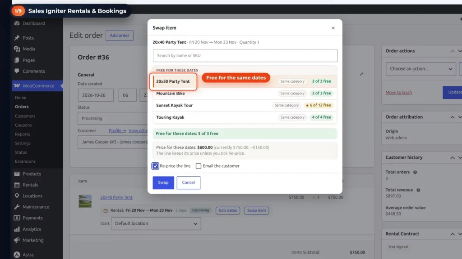Click the Edit dates button
The width and height of the screenshot is (462, 259).
click(228, 210)
